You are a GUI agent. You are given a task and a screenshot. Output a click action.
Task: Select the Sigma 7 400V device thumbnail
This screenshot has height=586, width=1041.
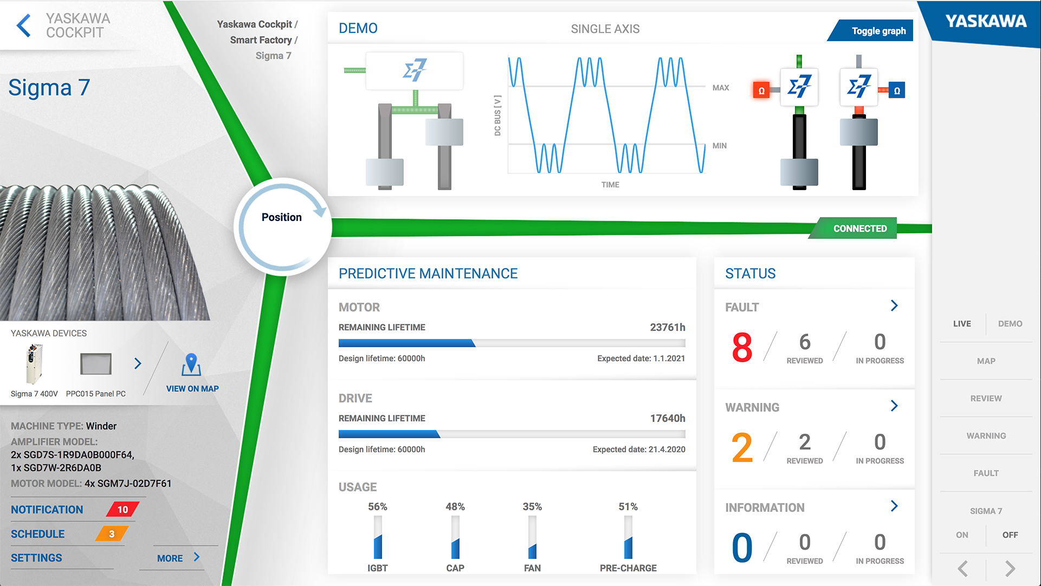coord(34,364)
